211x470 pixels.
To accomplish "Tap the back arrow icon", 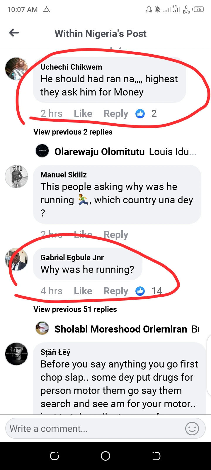I will click(14, 33).
